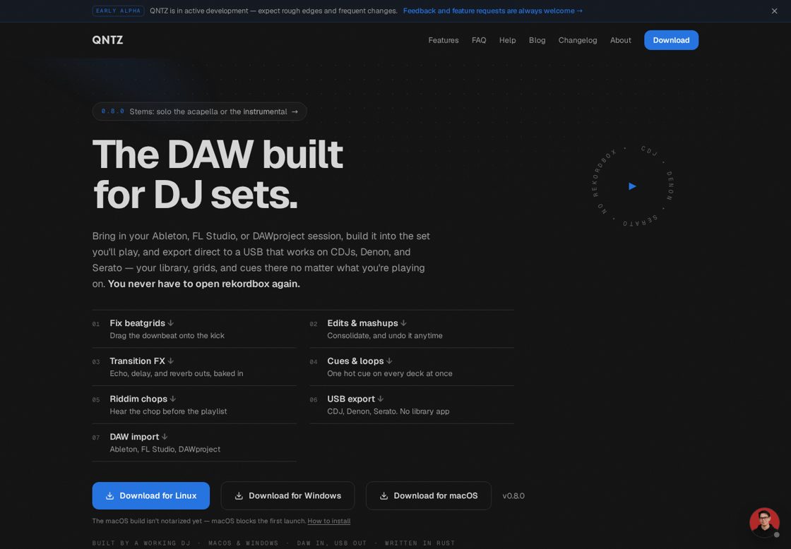Click the download icon on the macOS button
This screenshot has width=791, height=549.
tap(384, 495)
